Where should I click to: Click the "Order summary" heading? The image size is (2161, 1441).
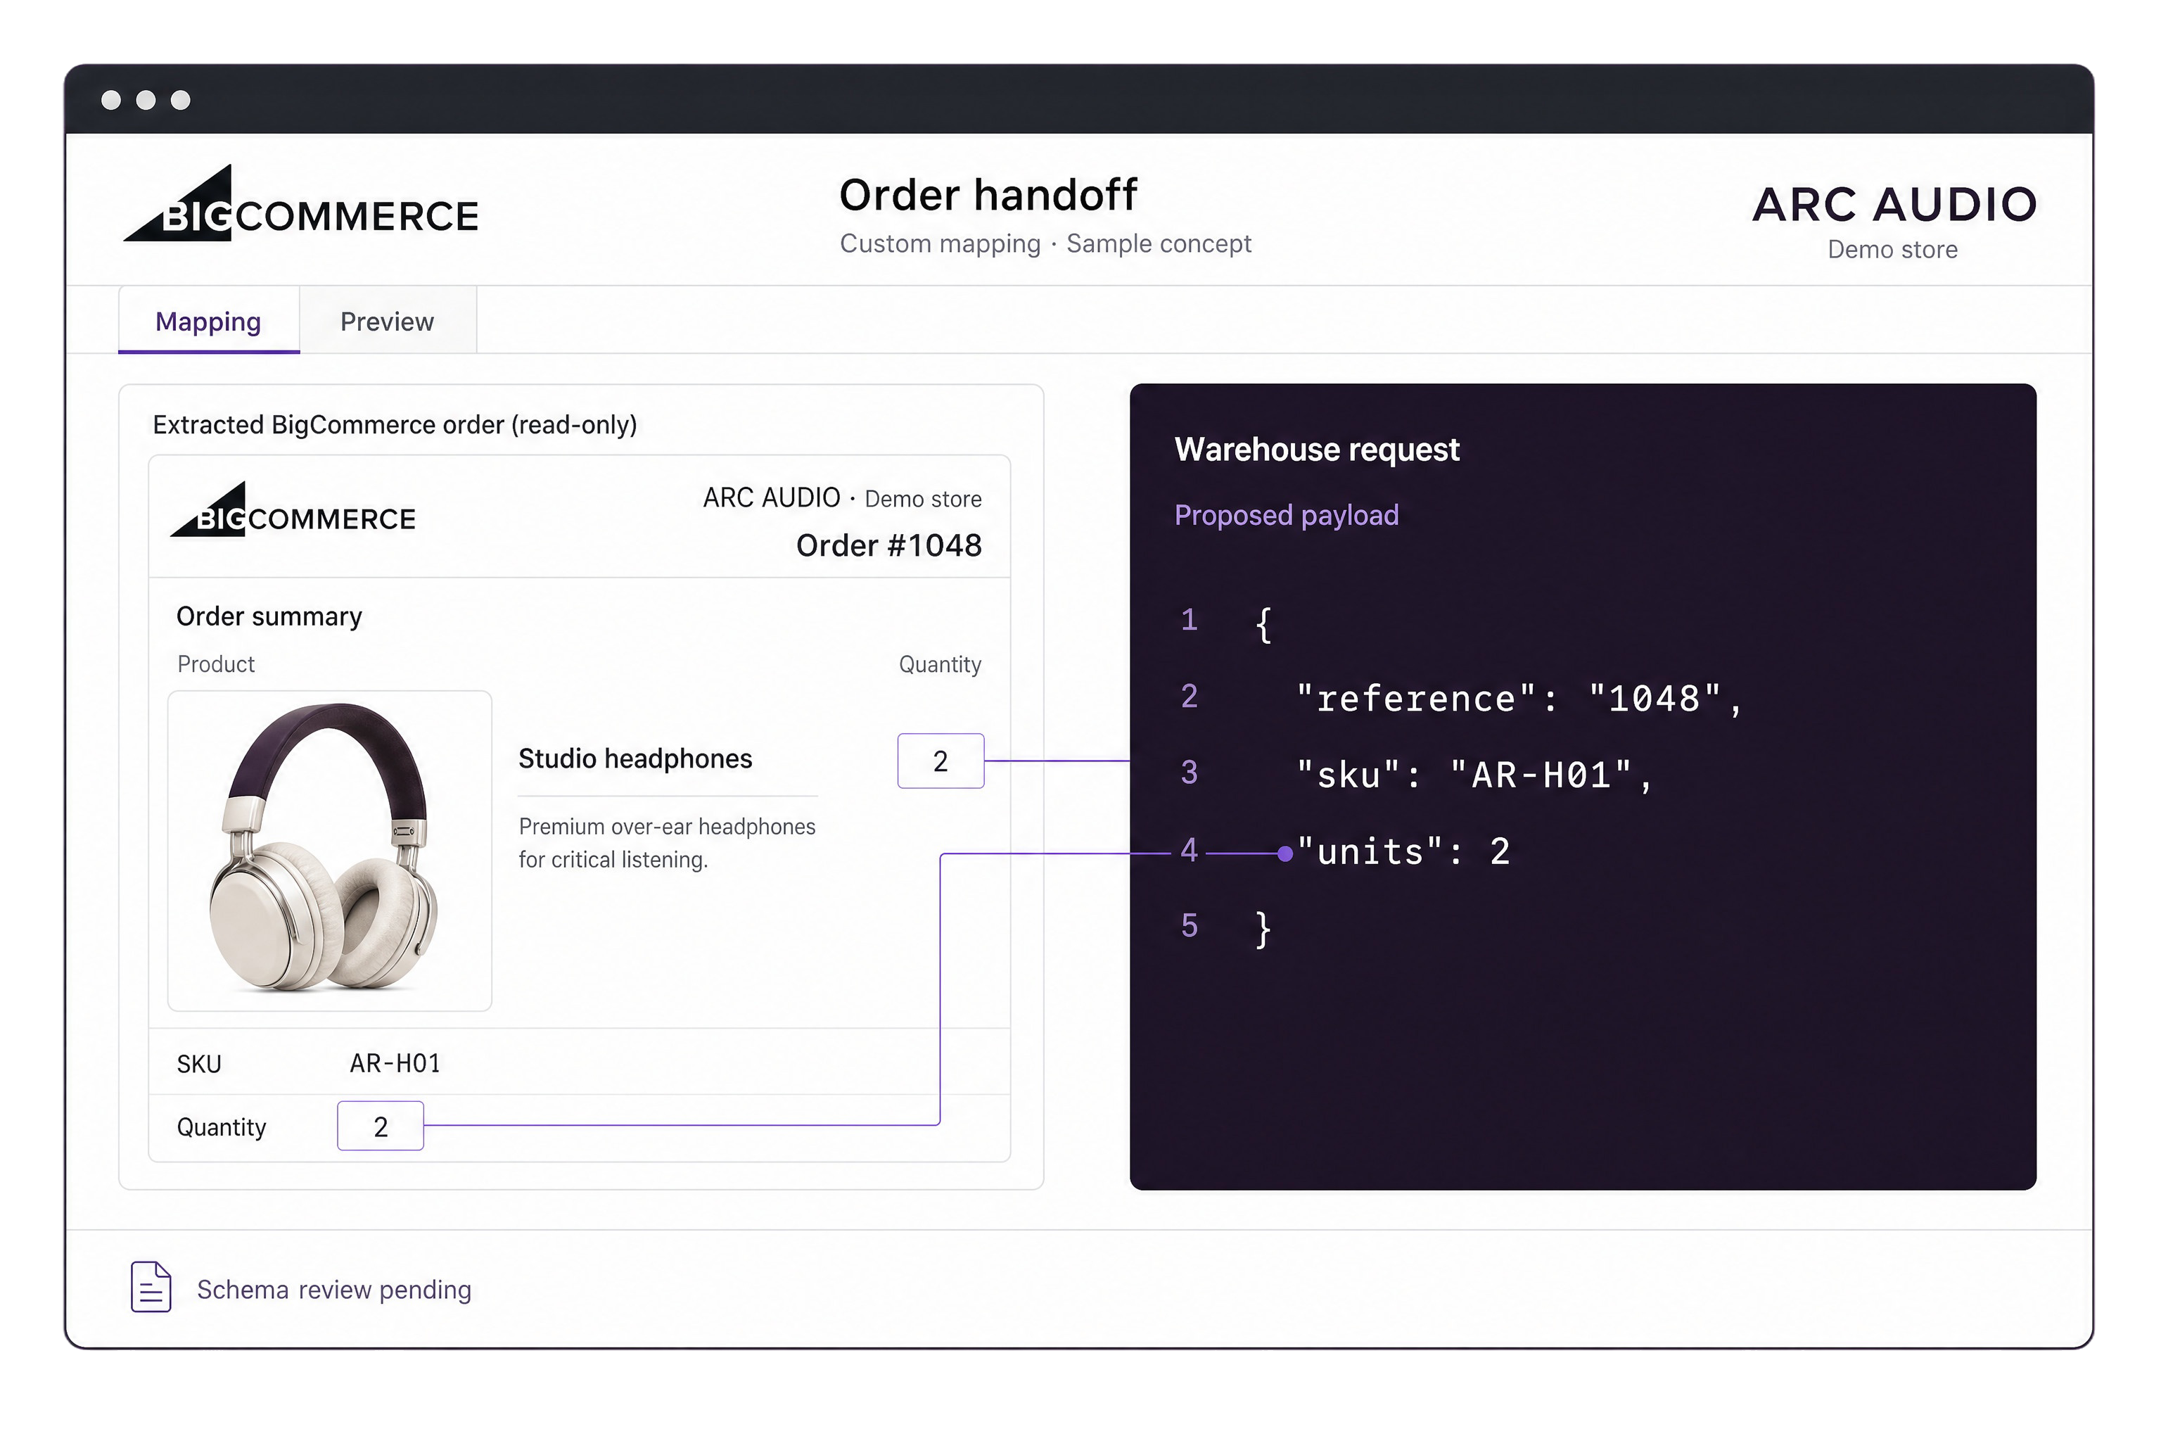(x=269, y=616)
